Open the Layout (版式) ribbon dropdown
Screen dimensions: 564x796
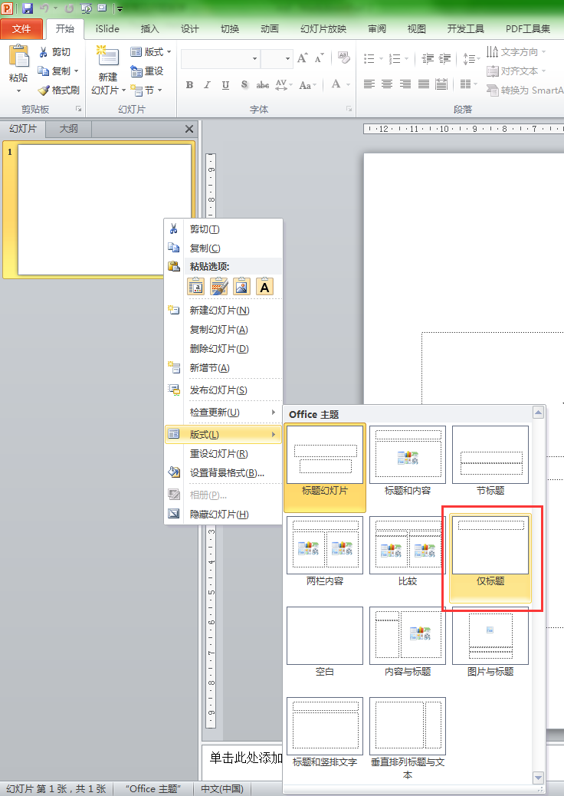point(151,52)
